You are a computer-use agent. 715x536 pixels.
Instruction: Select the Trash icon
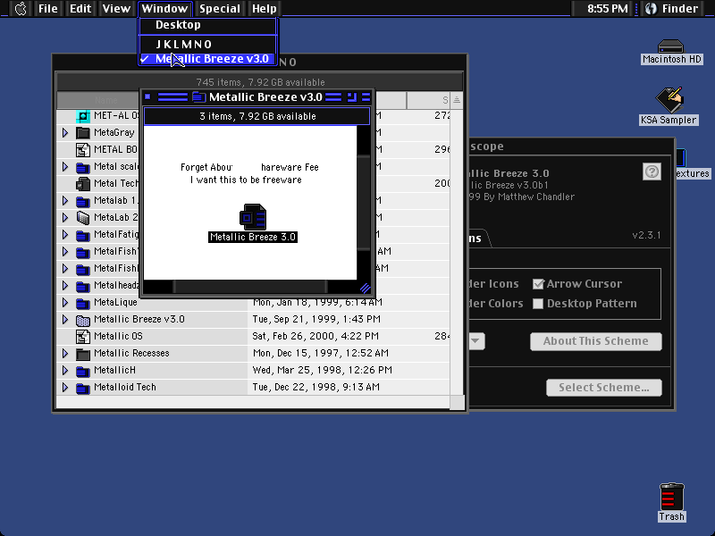(x=671, y=497)
